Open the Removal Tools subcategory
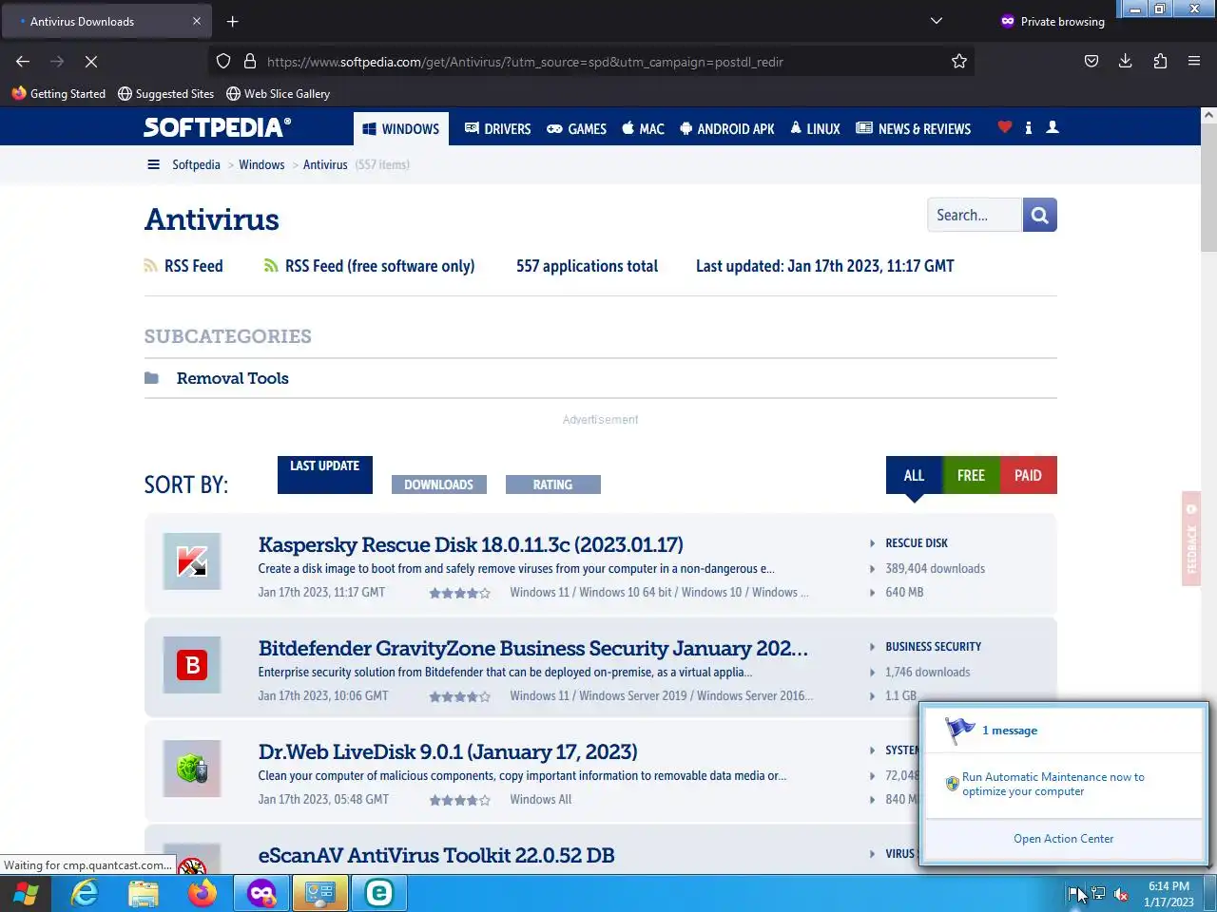1217x912 pixels. 232,378
